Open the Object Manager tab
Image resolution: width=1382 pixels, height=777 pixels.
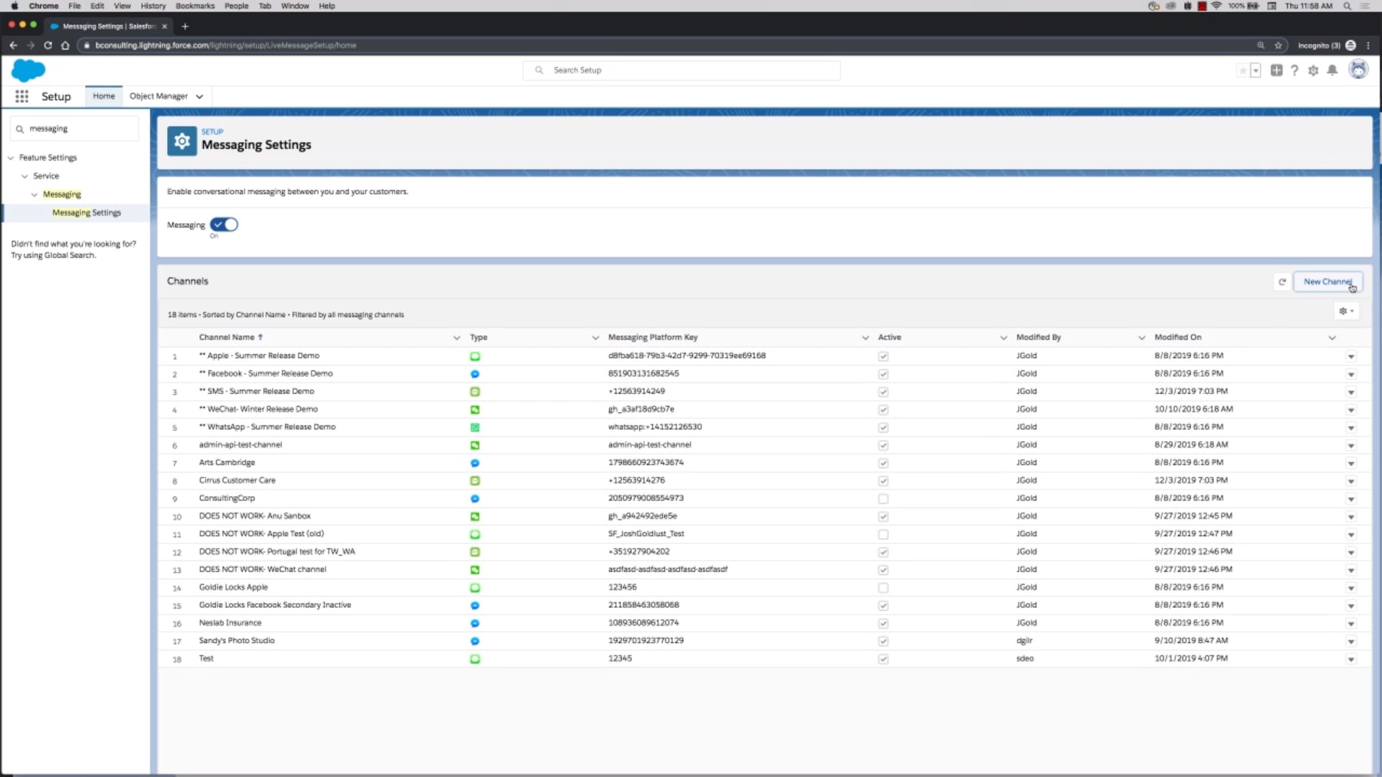(158, 96)
